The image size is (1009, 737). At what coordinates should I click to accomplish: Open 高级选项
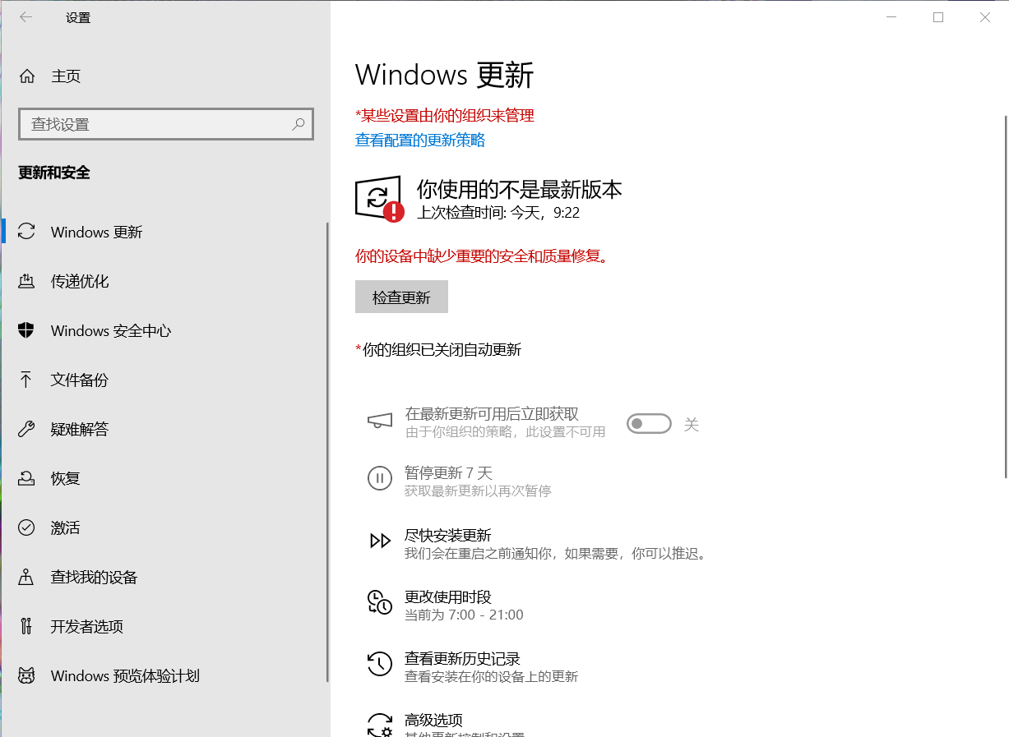coord(433,720)
